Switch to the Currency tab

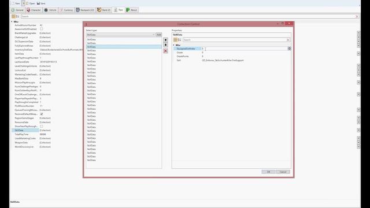[x=66, y=10]
